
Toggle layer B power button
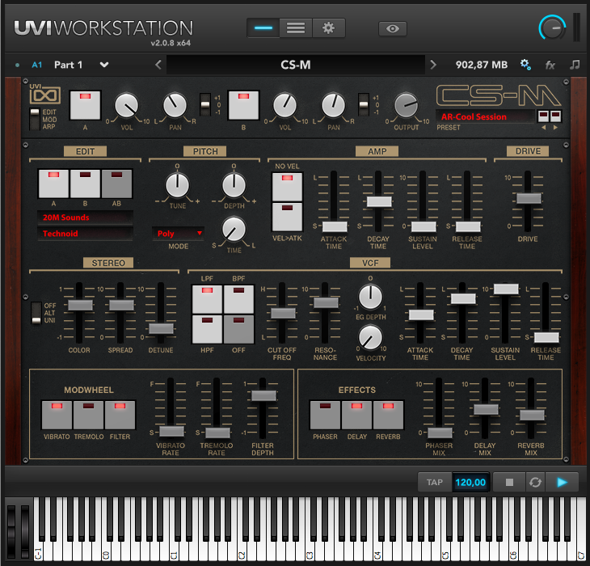click(243, 105)
